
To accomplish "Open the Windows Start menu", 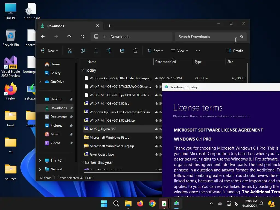I will tap(104, 203).
